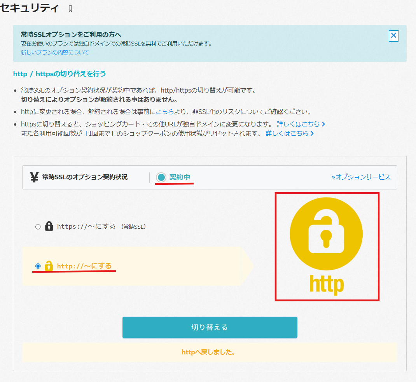The width and height of the screenshot is (416, 382).
Task: Close the 常時SSL option notice banner
Action: coord(393,35)
